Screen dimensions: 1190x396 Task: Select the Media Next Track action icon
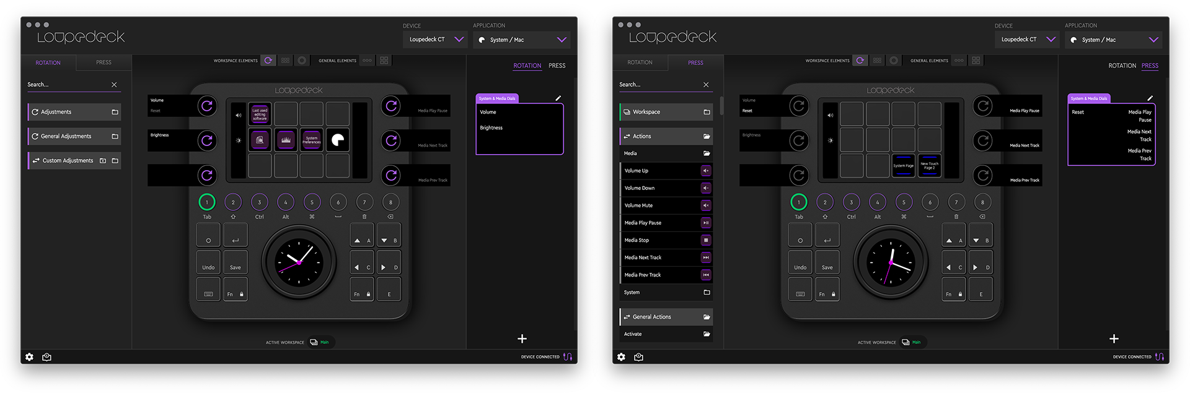coord(705,257)
